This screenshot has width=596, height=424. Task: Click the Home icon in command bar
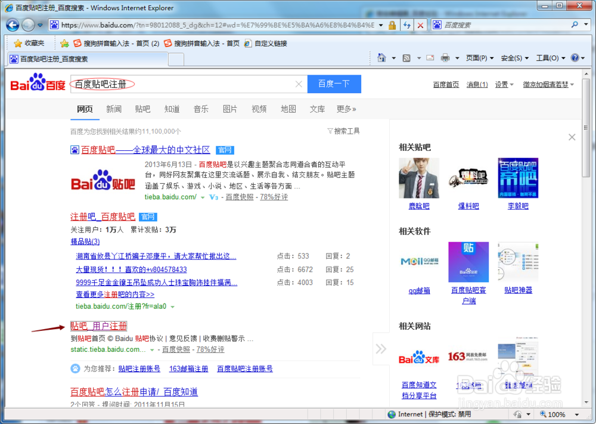(381, 58)
